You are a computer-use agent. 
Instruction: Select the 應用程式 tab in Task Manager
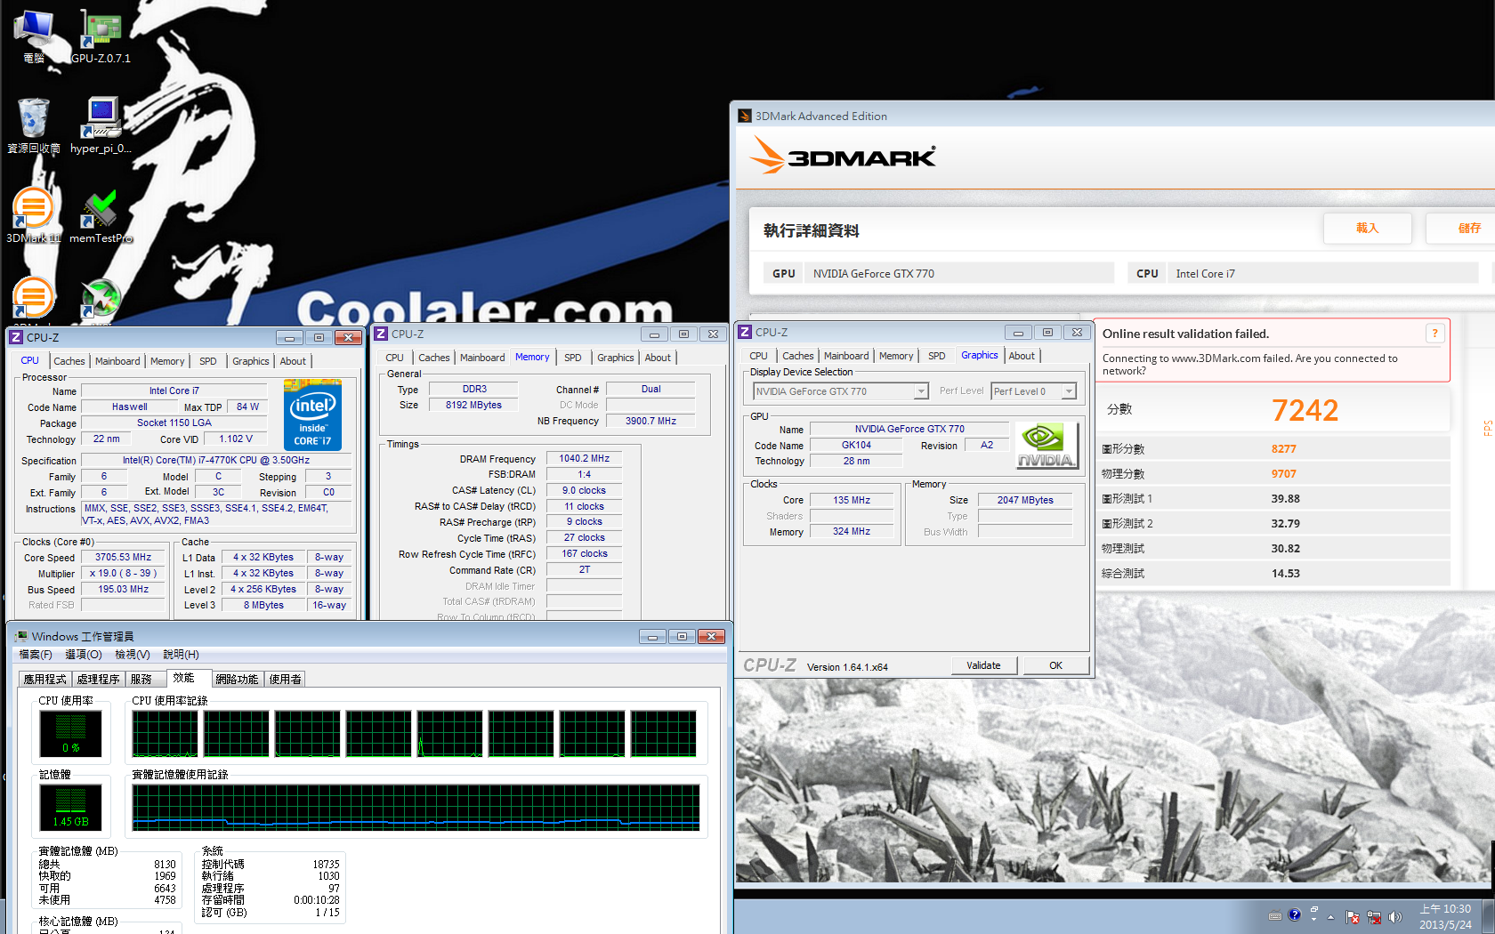pyautogui.click(x=44, y=680)
